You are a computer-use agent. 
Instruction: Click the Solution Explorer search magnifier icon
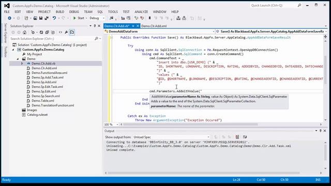click(97, 39)
